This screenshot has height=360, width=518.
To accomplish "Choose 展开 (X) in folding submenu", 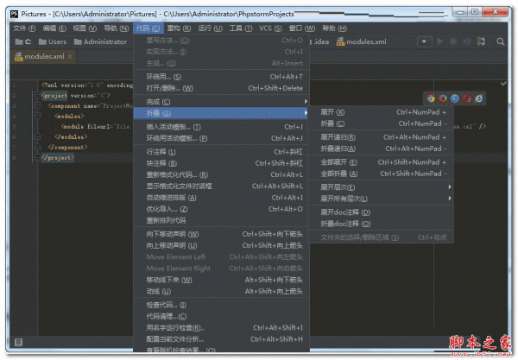I will point(381,112).
